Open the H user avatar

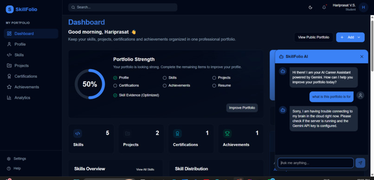(x=363, y=7)
